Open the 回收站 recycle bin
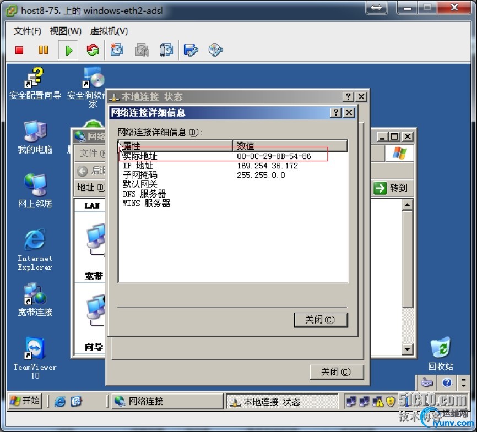Screen dimensions: 477x432 coord(440,354)
